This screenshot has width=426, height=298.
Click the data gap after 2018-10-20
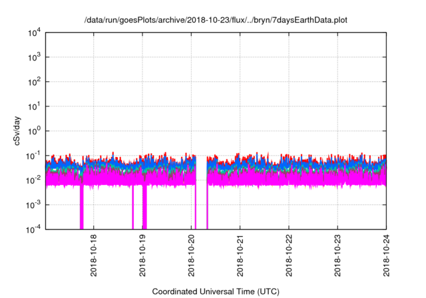(x=201, y=193)
